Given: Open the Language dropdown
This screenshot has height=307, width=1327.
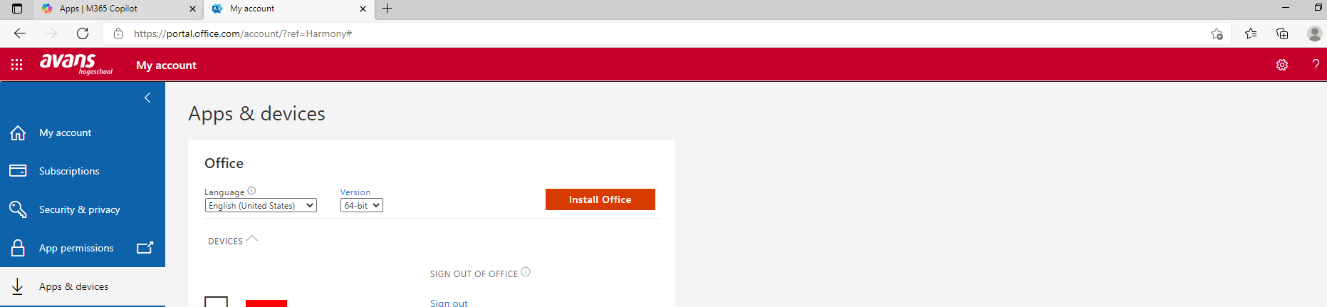Looking at the screenshot, I should click(x=261, y=206).
